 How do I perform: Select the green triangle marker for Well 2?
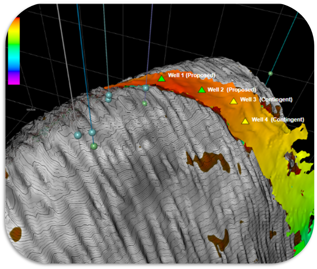point(201,90)
